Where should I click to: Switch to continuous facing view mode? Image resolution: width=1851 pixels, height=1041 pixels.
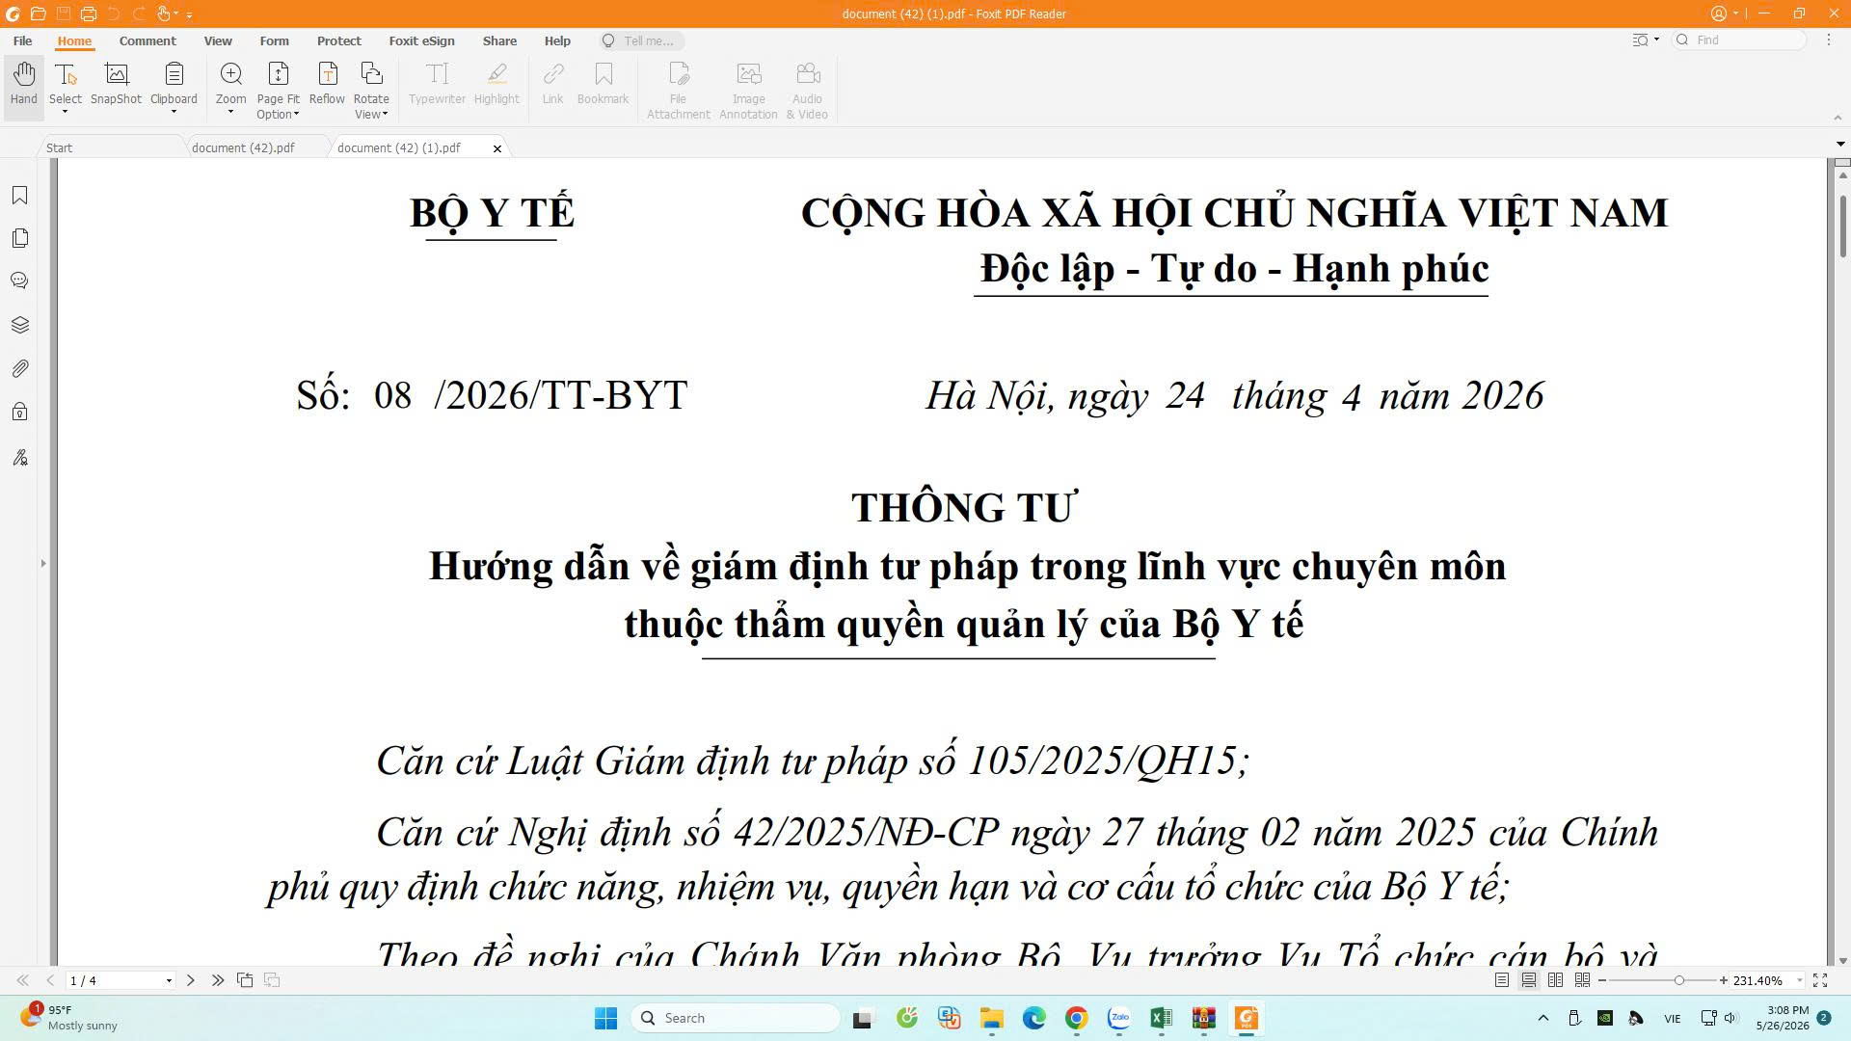(x=1582, y=980)
